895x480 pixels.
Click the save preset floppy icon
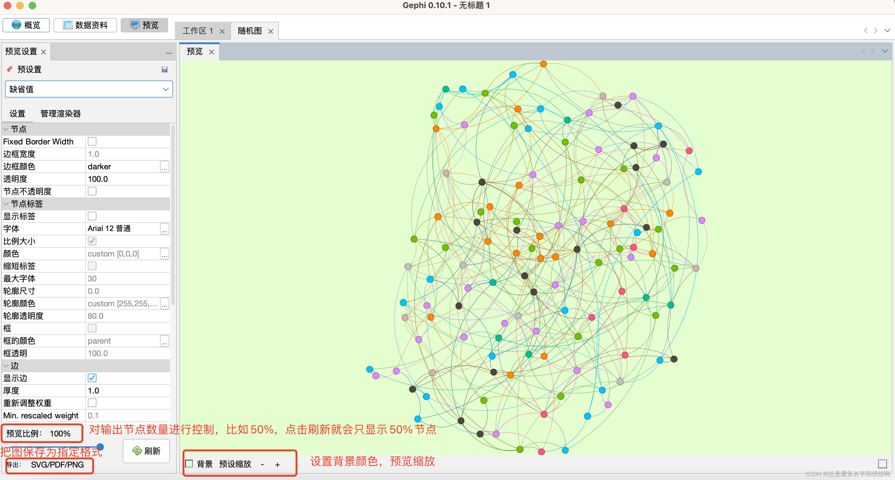pyautogui.click(x=165, y=69)
